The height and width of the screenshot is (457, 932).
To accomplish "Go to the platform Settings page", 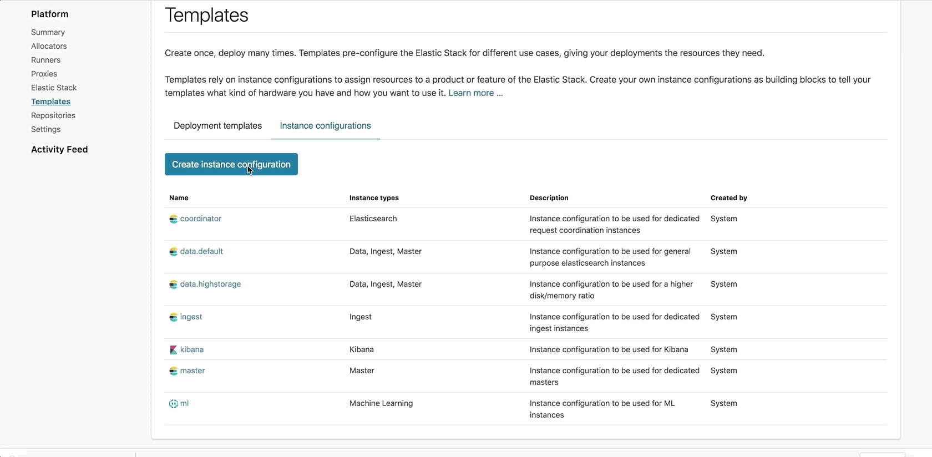I will tap(45, 129).
